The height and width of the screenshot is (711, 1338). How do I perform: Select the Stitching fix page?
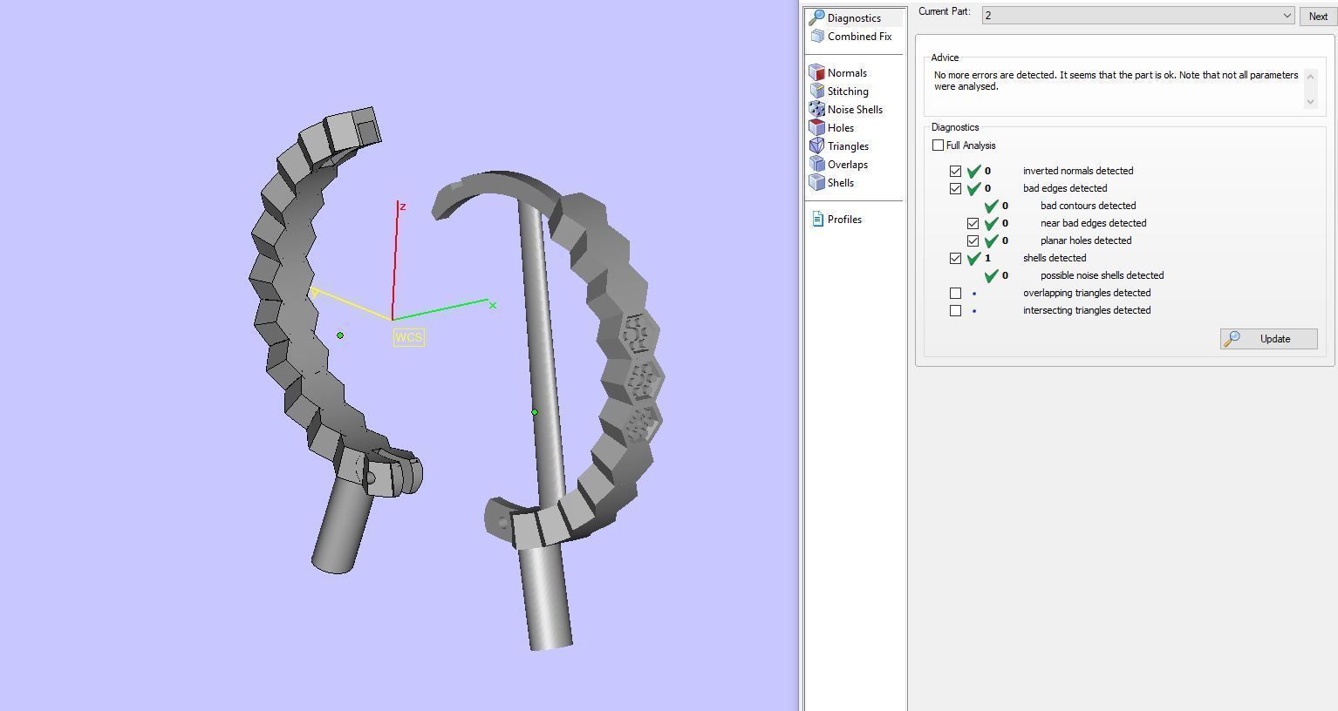coord(838,91)
